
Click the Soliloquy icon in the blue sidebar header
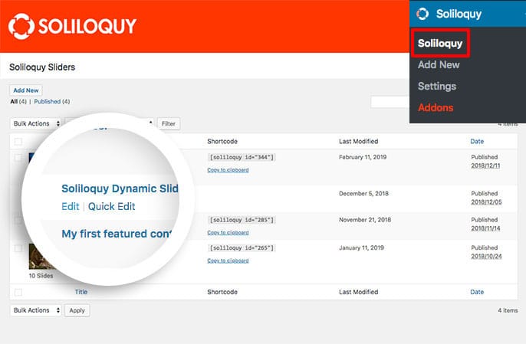(x=422, y=14)
